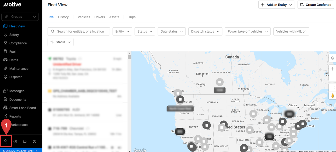Click Share Motive, Earn Cash banner
Viewport: 336px width, 152px height.
tap(21, 150)
